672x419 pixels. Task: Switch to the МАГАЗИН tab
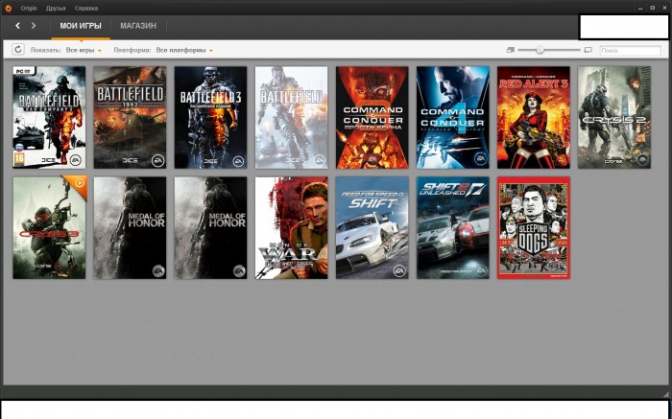pyautogui.click(x=138, y=26)
